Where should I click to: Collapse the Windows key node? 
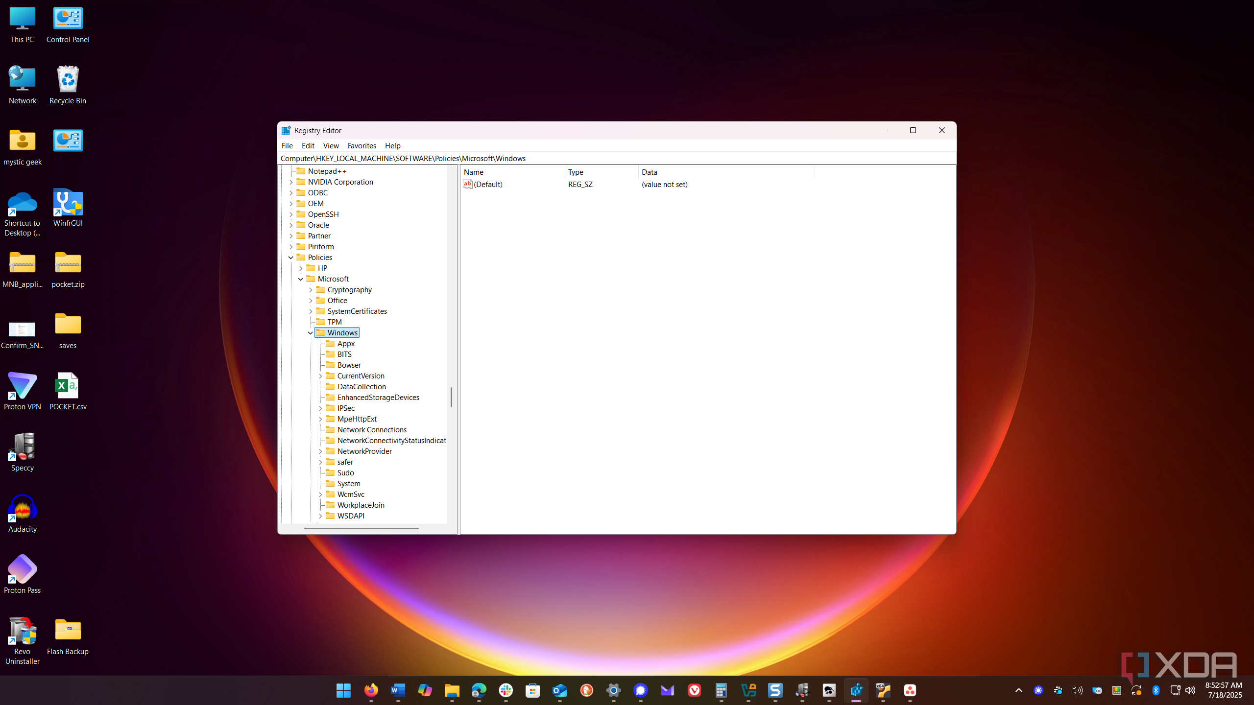(311, 333)
